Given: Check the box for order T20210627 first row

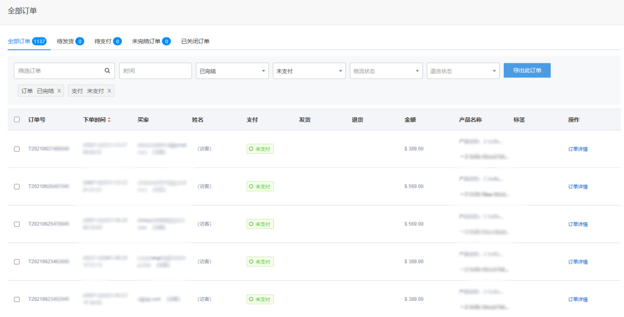Looking at the screenshot, I should 17,149.
